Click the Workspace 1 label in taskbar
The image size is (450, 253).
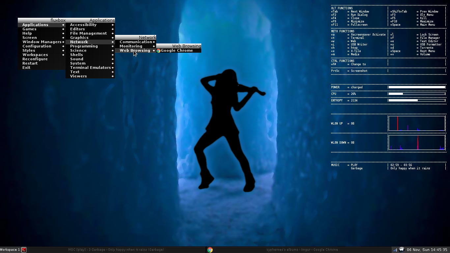[x=10, y=250]
